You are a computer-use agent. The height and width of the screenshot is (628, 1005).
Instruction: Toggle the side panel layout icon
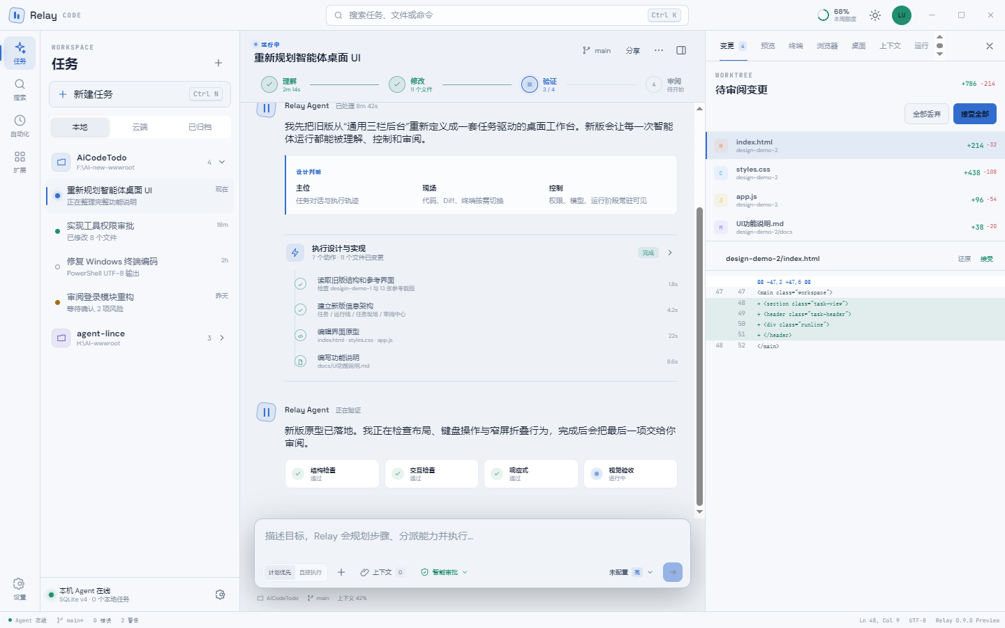[x=681, y=50]
